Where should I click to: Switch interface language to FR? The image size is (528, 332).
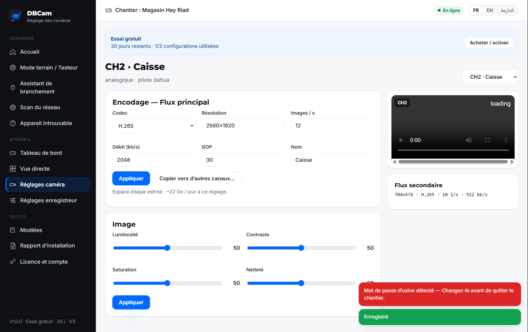[x=476, y=10]
